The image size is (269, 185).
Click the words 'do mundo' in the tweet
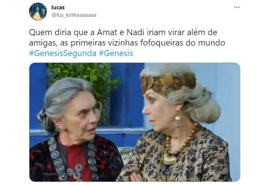click(206, 43)
